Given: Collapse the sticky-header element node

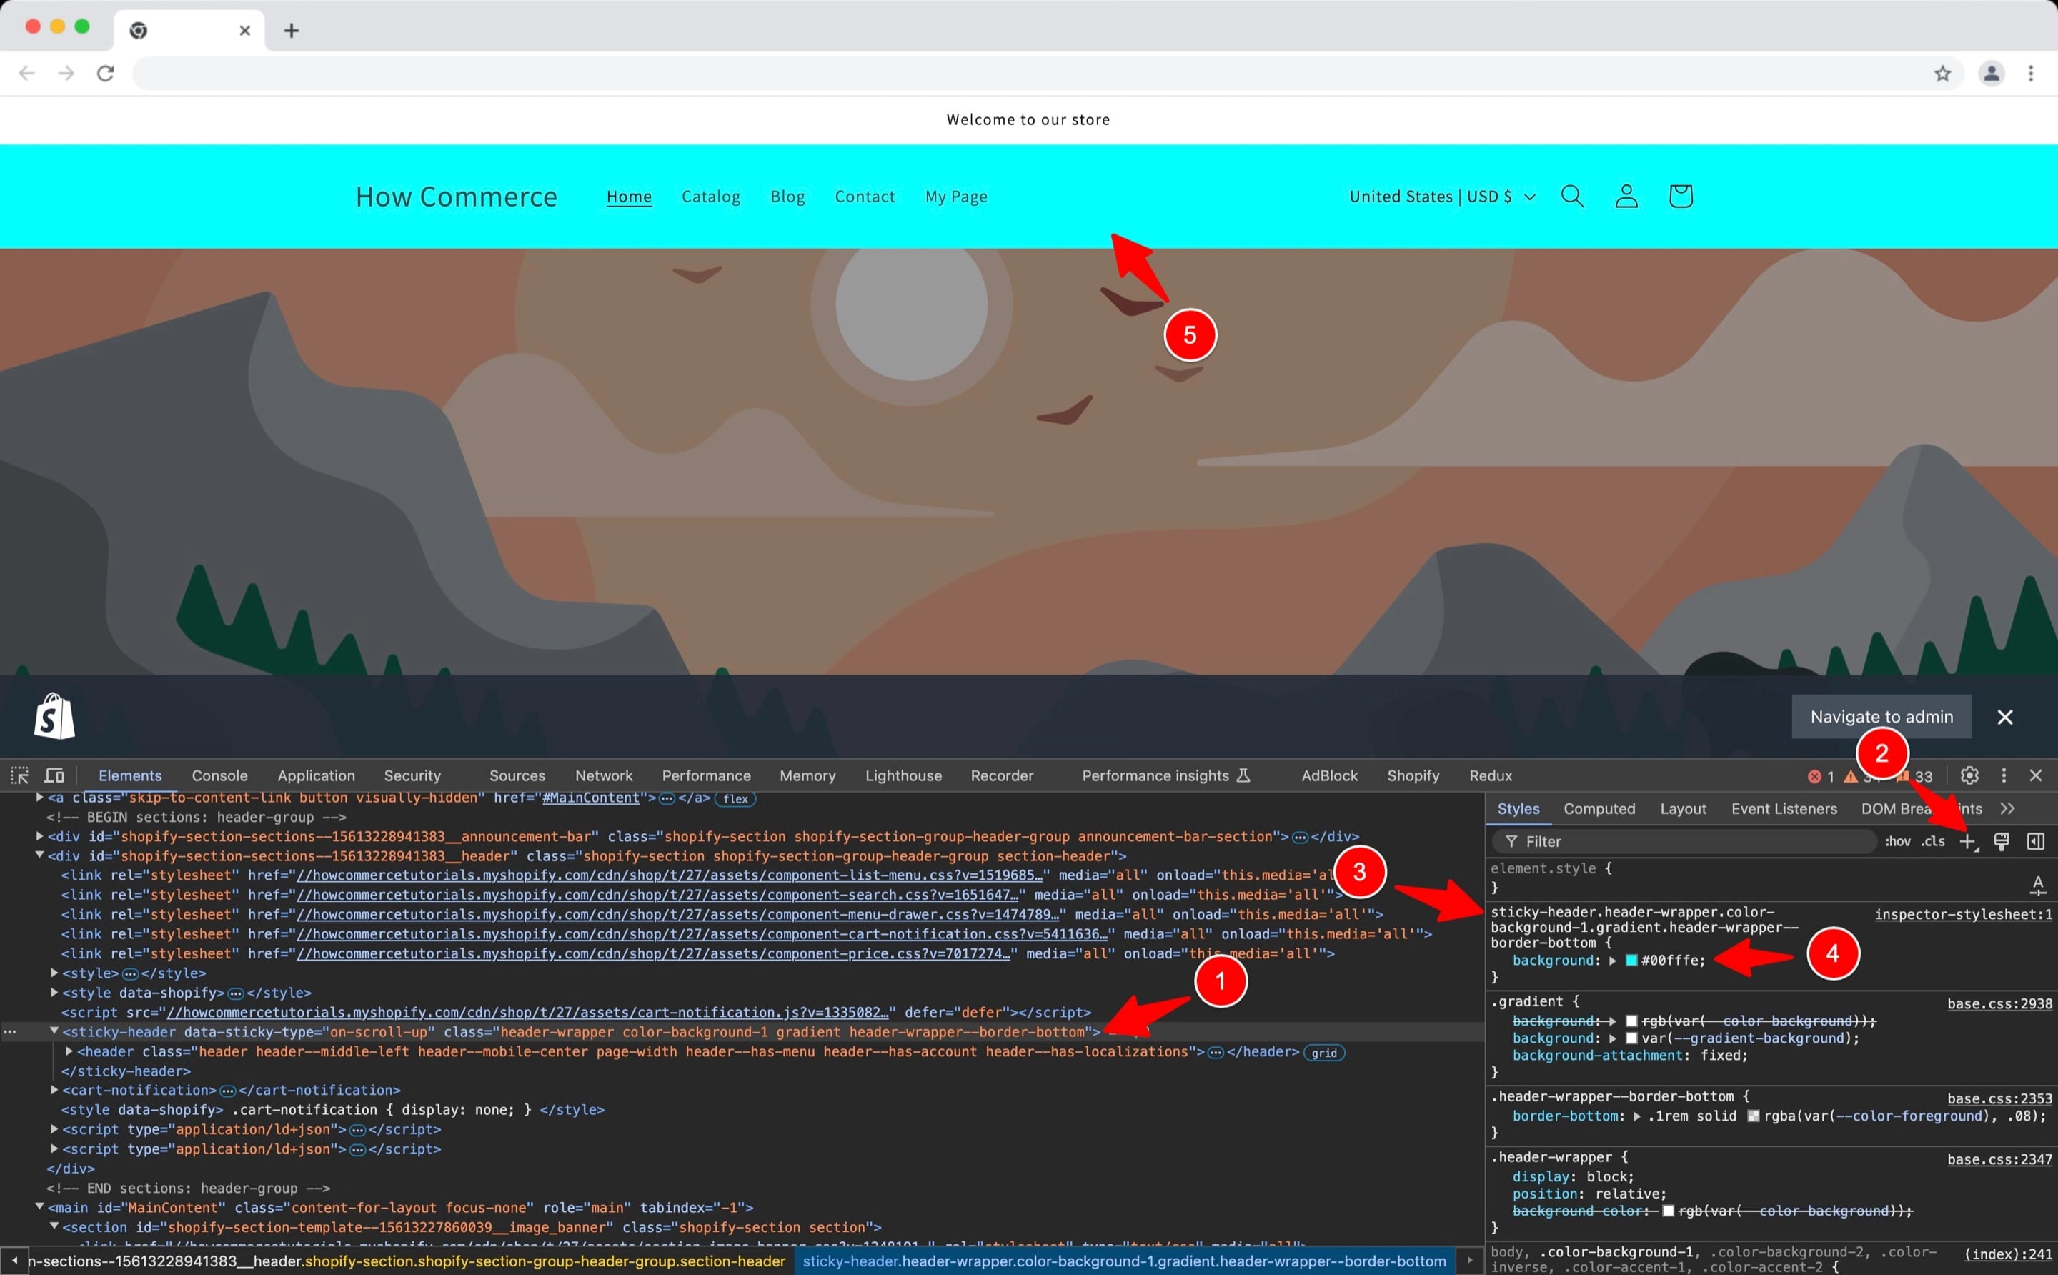Looking at the screenshot, I should click(54, 1031).
